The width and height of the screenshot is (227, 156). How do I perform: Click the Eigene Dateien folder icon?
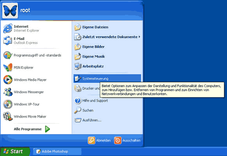(x=78, y=27)
